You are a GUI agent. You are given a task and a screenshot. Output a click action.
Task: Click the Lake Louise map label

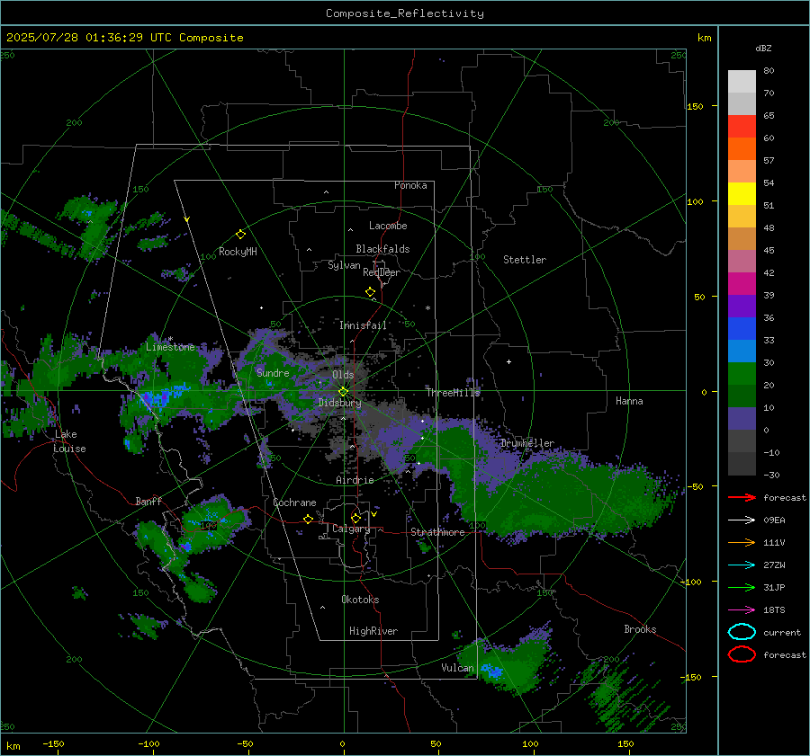pyautogui.click(x=69, y=441)
